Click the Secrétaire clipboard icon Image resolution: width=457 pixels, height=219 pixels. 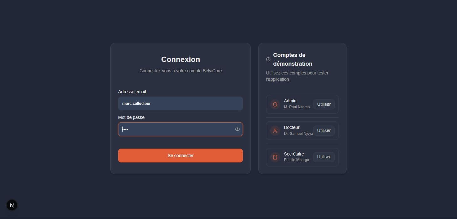click(x=275, y=157)
